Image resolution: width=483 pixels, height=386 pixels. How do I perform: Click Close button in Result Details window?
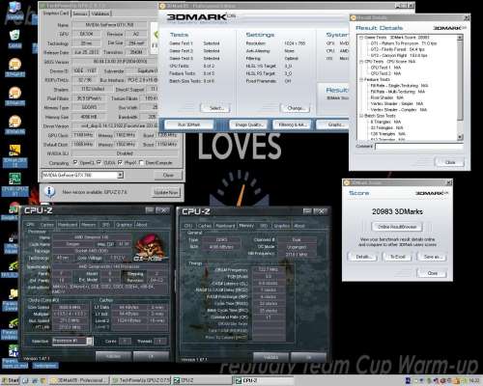(x=450, y=162)
